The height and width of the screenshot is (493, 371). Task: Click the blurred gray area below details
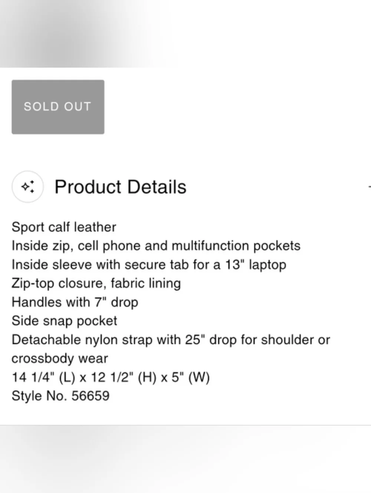click(185, 460)
